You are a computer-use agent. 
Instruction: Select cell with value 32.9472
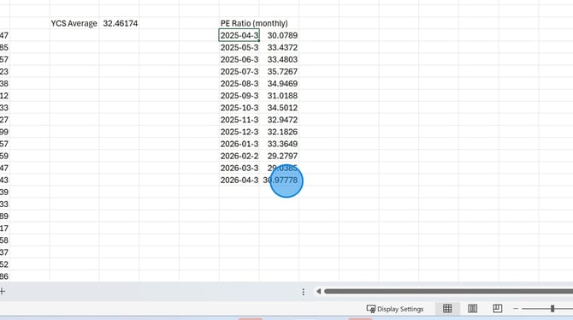tap(279, 120)
